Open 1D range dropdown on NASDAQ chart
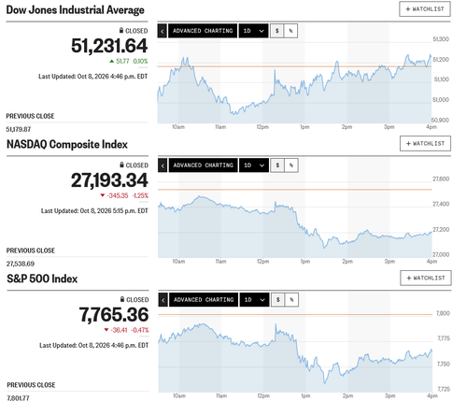This screenshot has width=467, height=401. [x=254, y=165]
